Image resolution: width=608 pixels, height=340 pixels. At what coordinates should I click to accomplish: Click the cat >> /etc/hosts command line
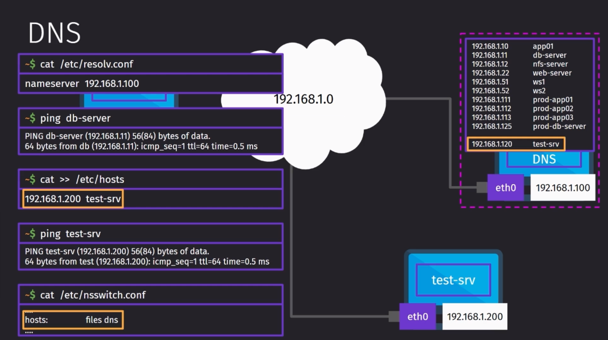click(151, 179)
